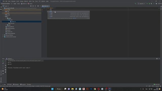The height and width of the screenshot is (91, 162).
Task: Open Run panel settings gear icon
Action: tap(157, 59)
